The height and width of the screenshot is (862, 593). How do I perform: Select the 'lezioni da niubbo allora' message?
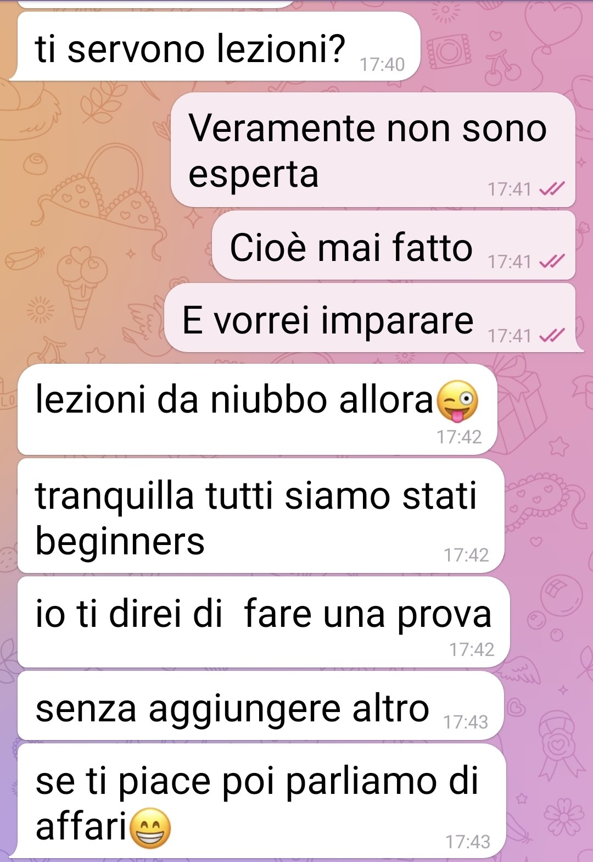258,409
